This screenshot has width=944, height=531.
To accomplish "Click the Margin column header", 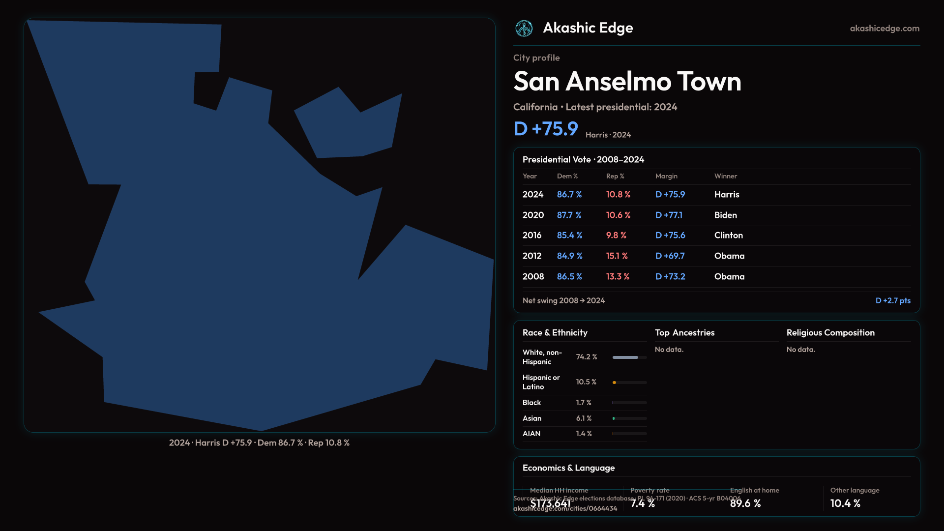I will pos(666,176).
